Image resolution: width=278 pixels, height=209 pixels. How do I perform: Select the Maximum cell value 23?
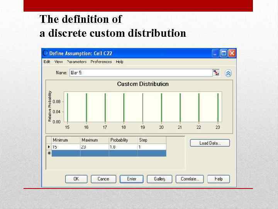(95, 147)
